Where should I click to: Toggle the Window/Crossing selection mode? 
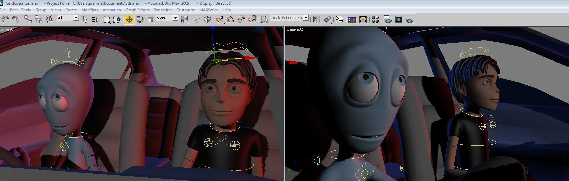(117, 19)
